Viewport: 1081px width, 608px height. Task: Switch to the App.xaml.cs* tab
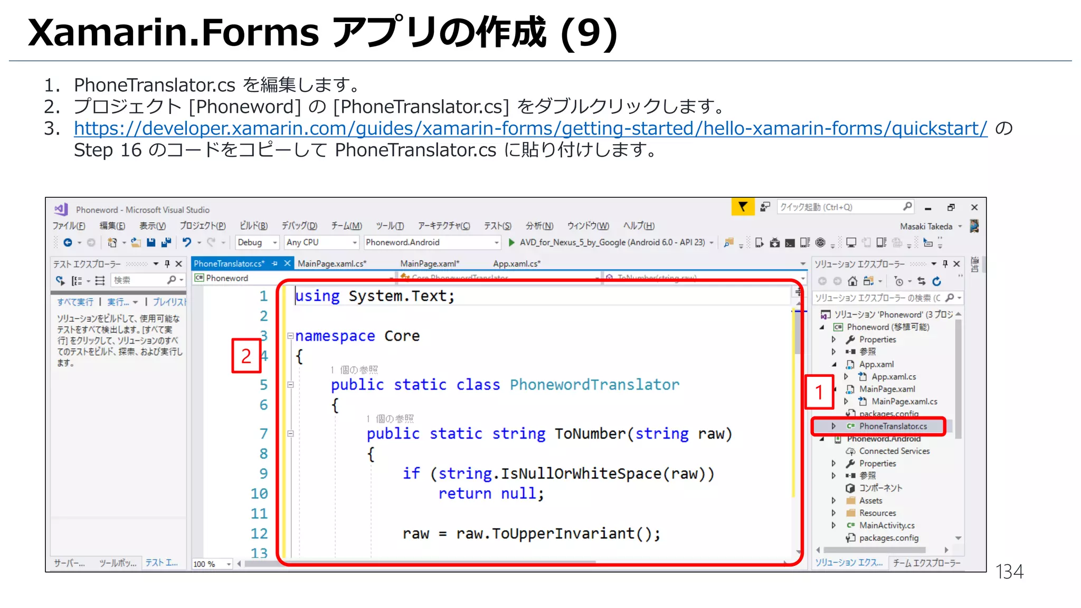pyautogui.click(x=517, y=263)
